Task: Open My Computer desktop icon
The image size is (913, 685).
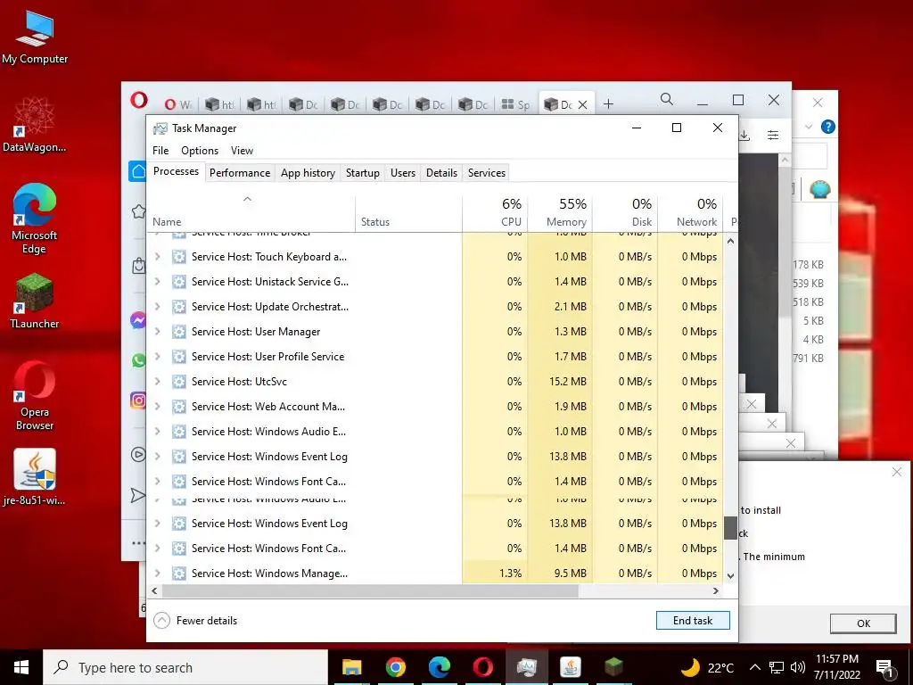Action: point(35,37)
